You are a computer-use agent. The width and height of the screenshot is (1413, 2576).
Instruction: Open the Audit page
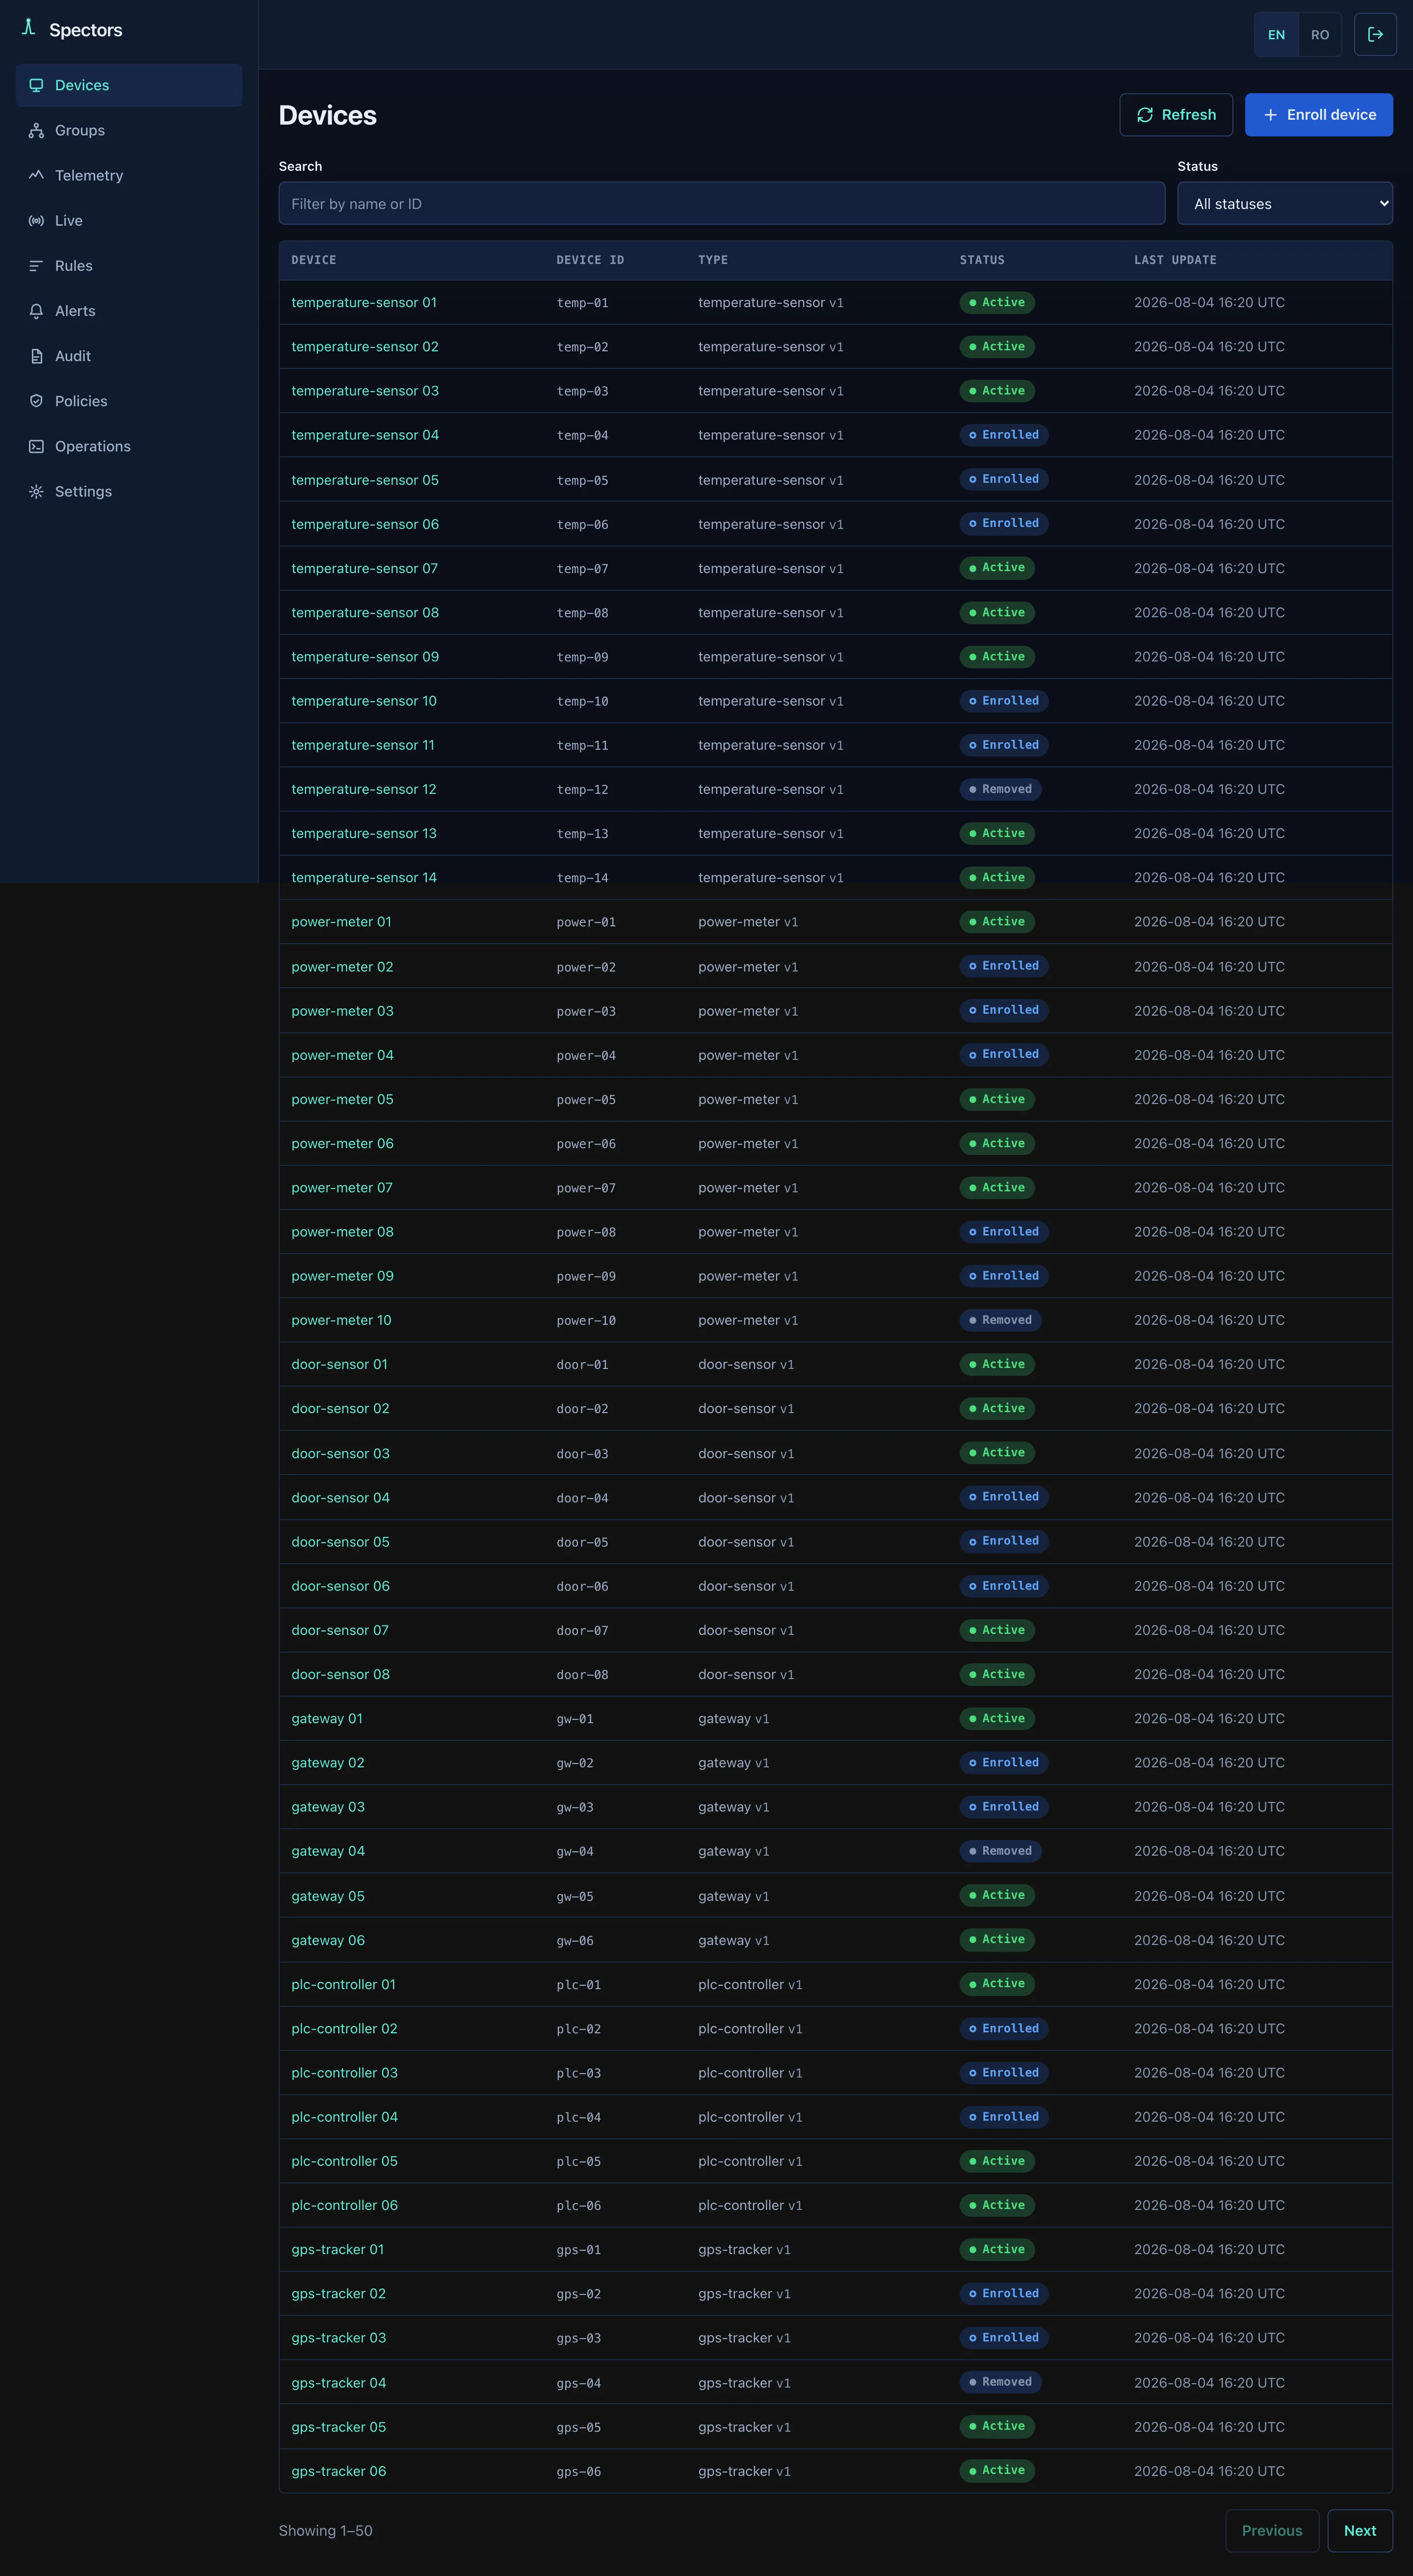click(x=129, y=356)
